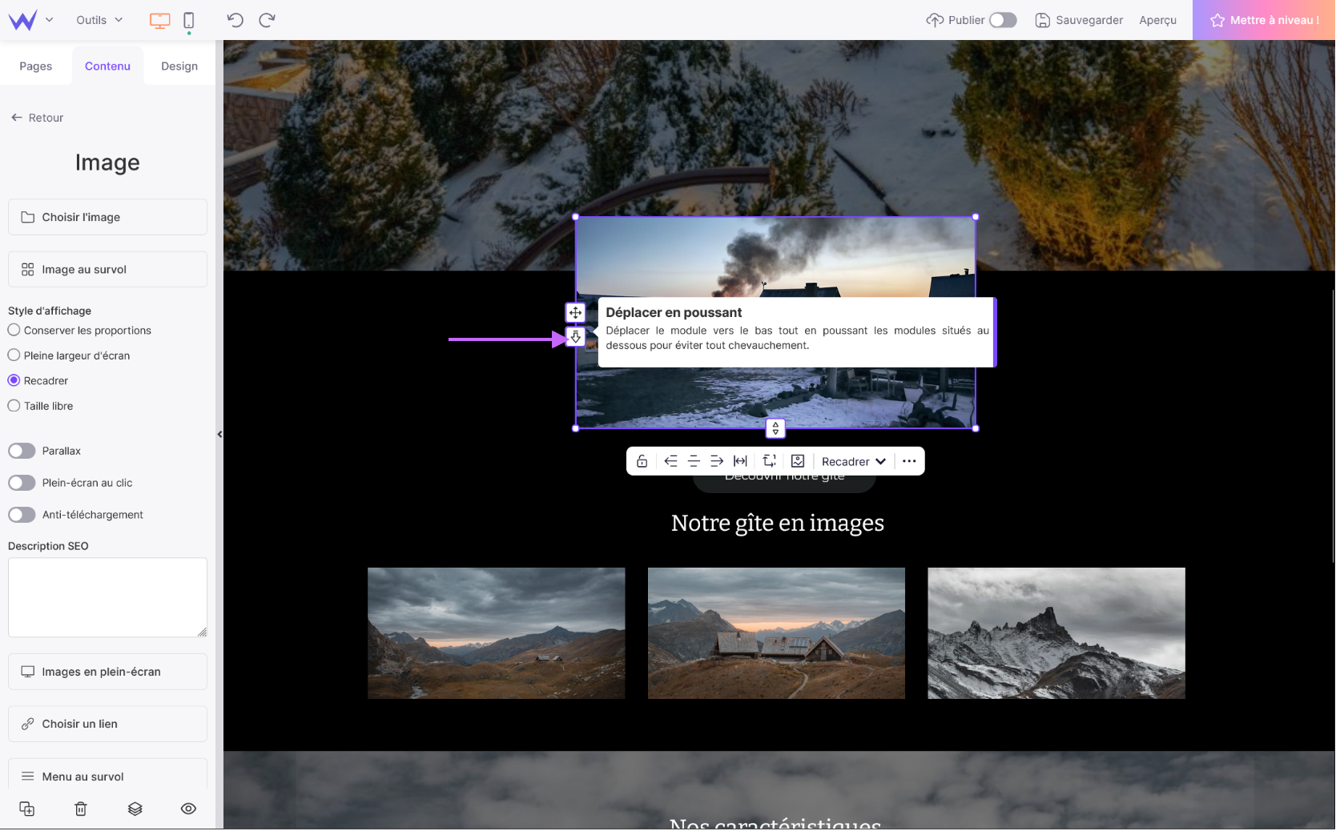Image resolution: width=1340 pixels, height=831 pixels.
Task: Expand the Outils dropdown menu
Action: click(99, 20)
